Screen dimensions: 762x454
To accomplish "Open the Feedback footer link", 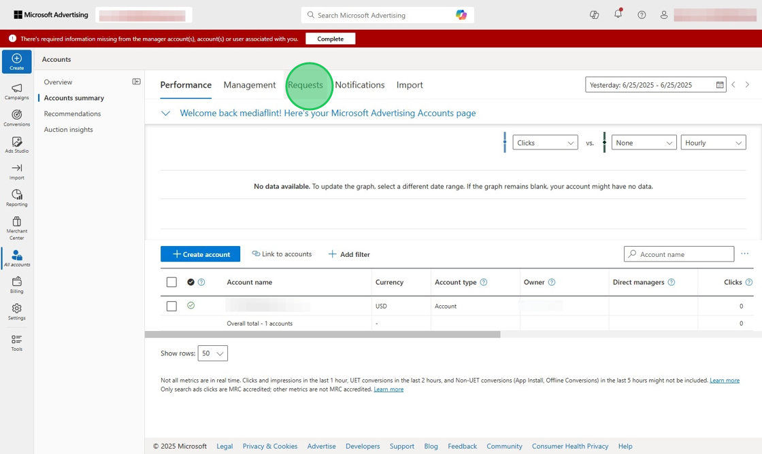I will 462,447.
